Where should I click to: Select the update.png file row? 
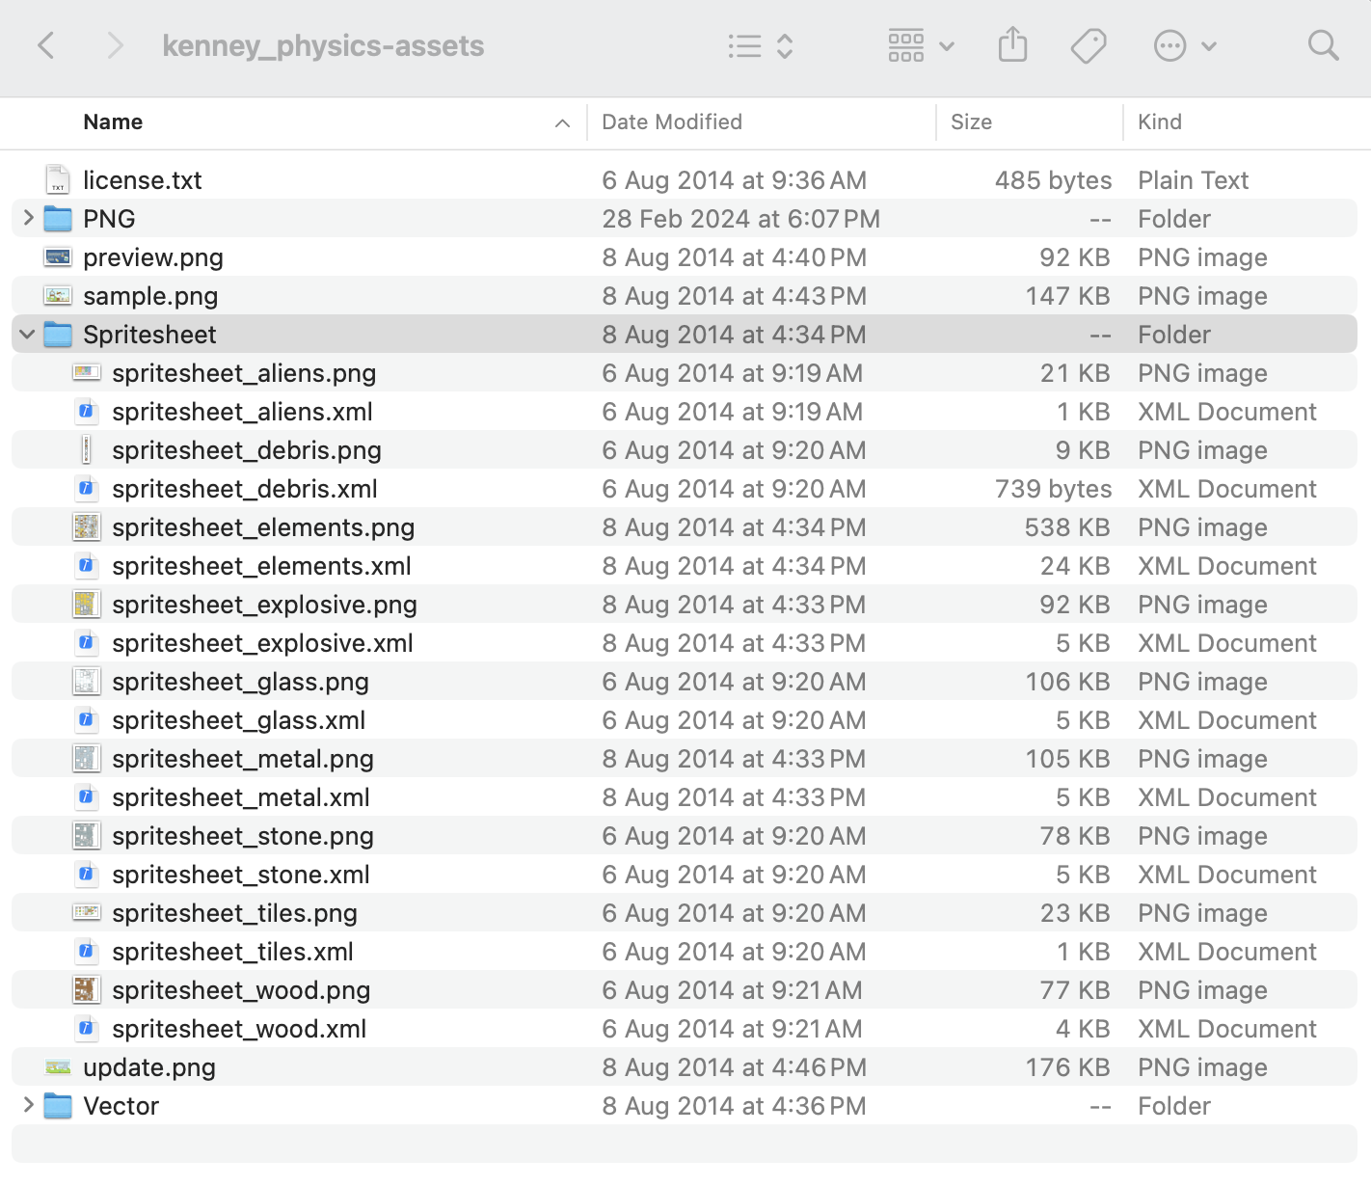[148, 1066]
